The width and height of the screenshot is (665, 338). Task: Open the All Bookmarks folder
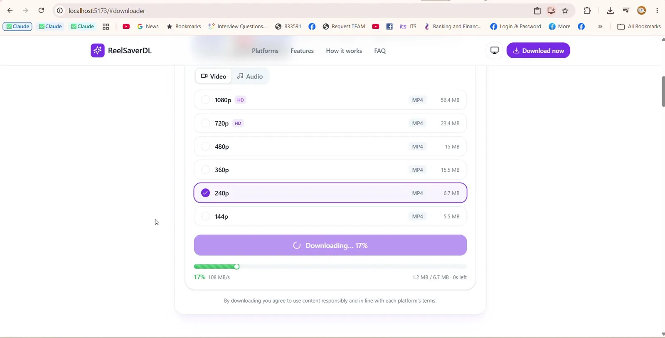click(x=639, y=27)
